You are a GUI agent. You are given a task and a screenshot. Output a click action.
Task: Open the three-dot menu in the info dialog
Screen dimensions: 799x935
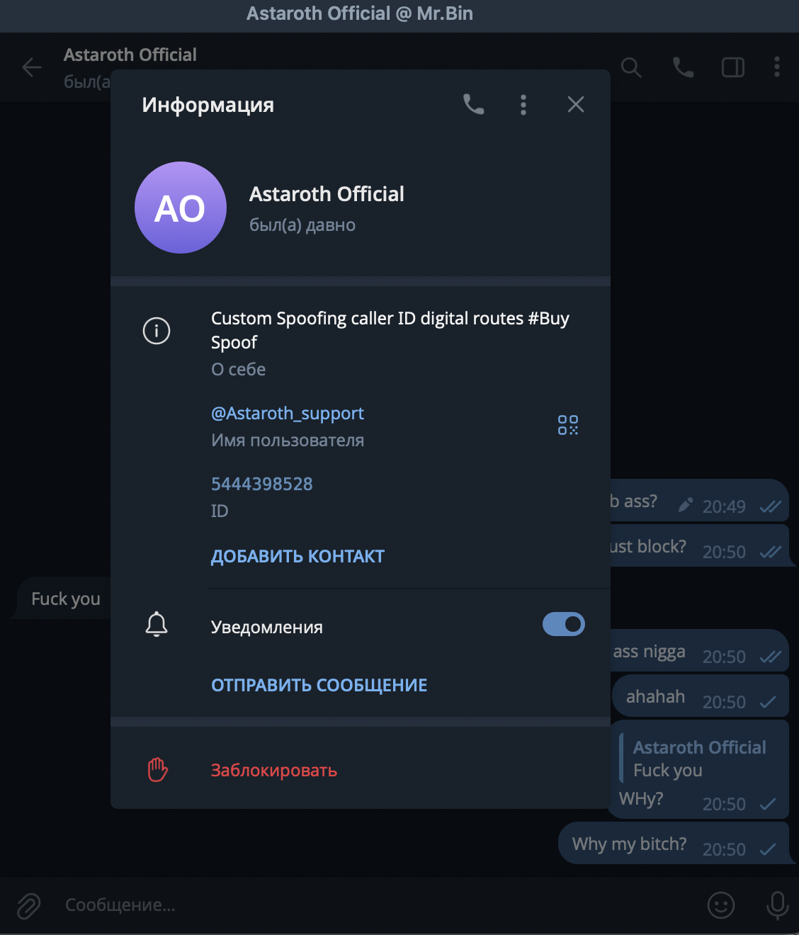tap(523, 104)
